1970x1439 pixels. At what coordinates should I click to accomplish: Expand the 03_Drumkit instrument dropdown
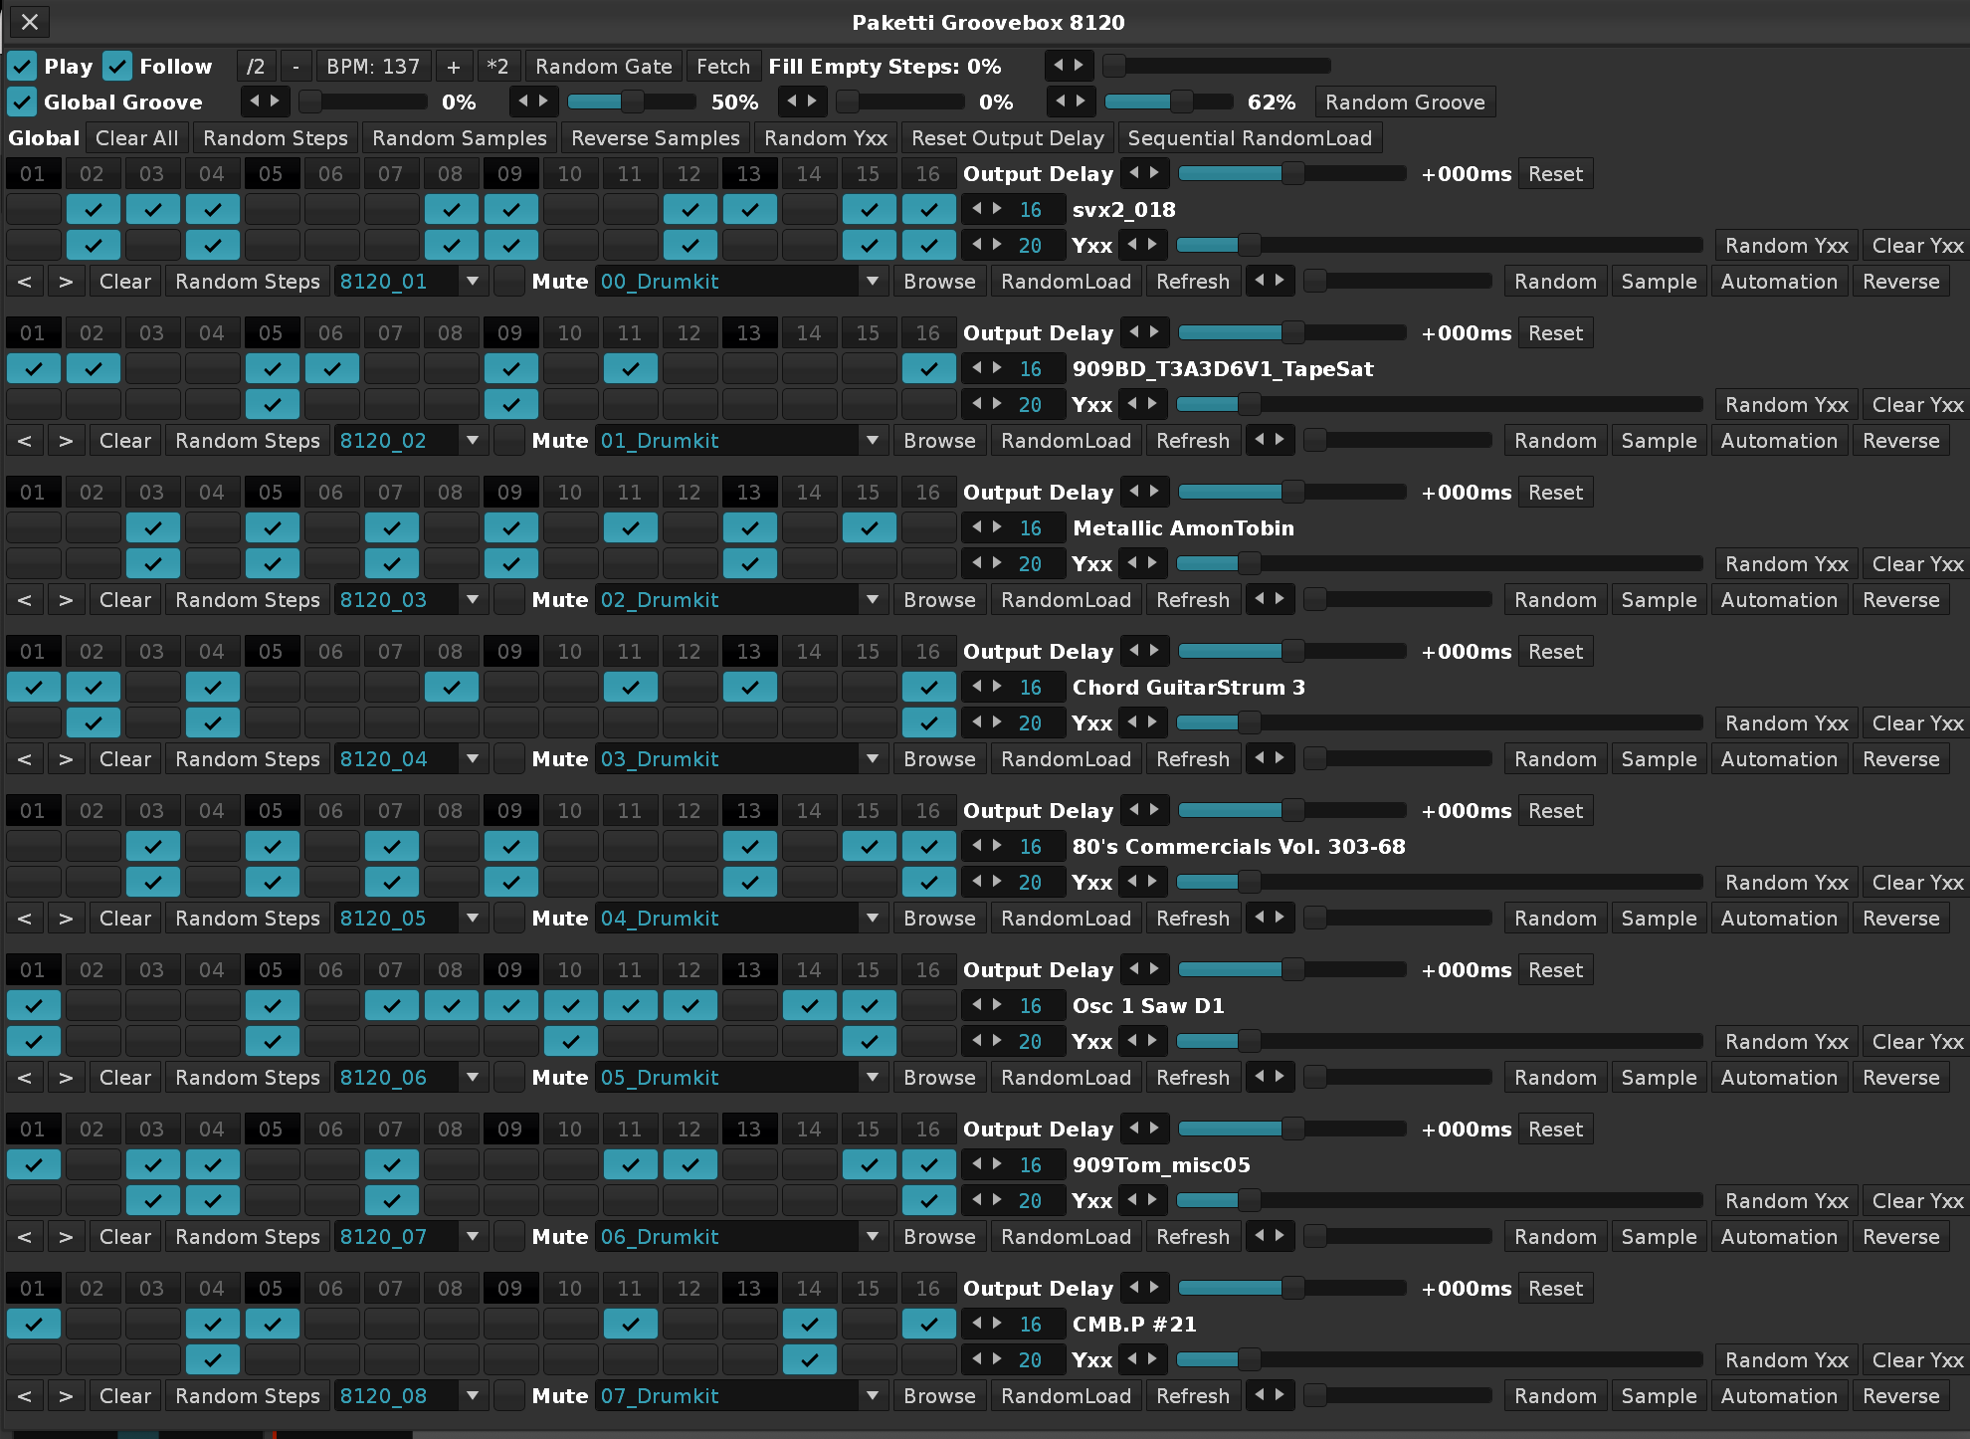(872, 759)
